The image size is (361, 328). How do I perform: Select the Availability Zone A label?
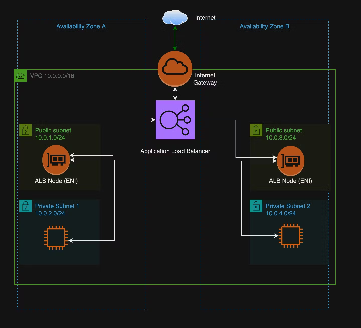point(81,26)
